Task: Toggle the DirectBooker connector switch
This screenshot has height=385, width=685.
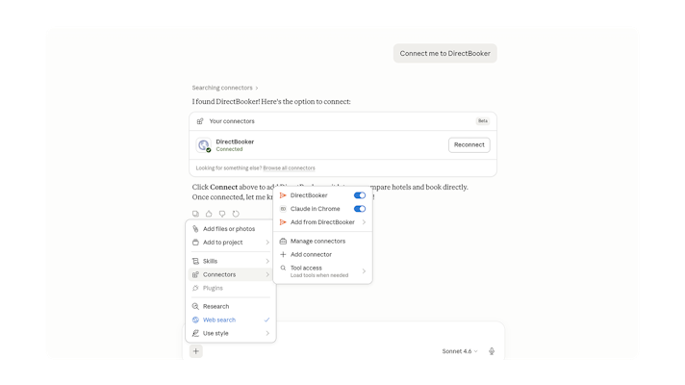Action: (x=360, y=195)
